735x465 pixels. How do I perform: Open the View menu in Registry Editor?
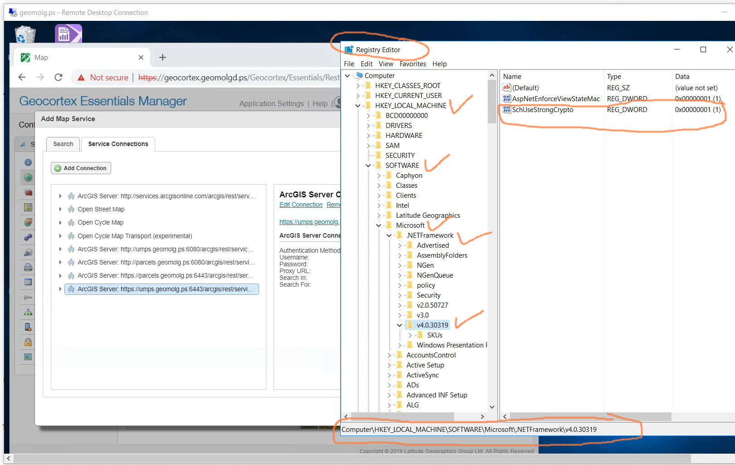point(386,64)
